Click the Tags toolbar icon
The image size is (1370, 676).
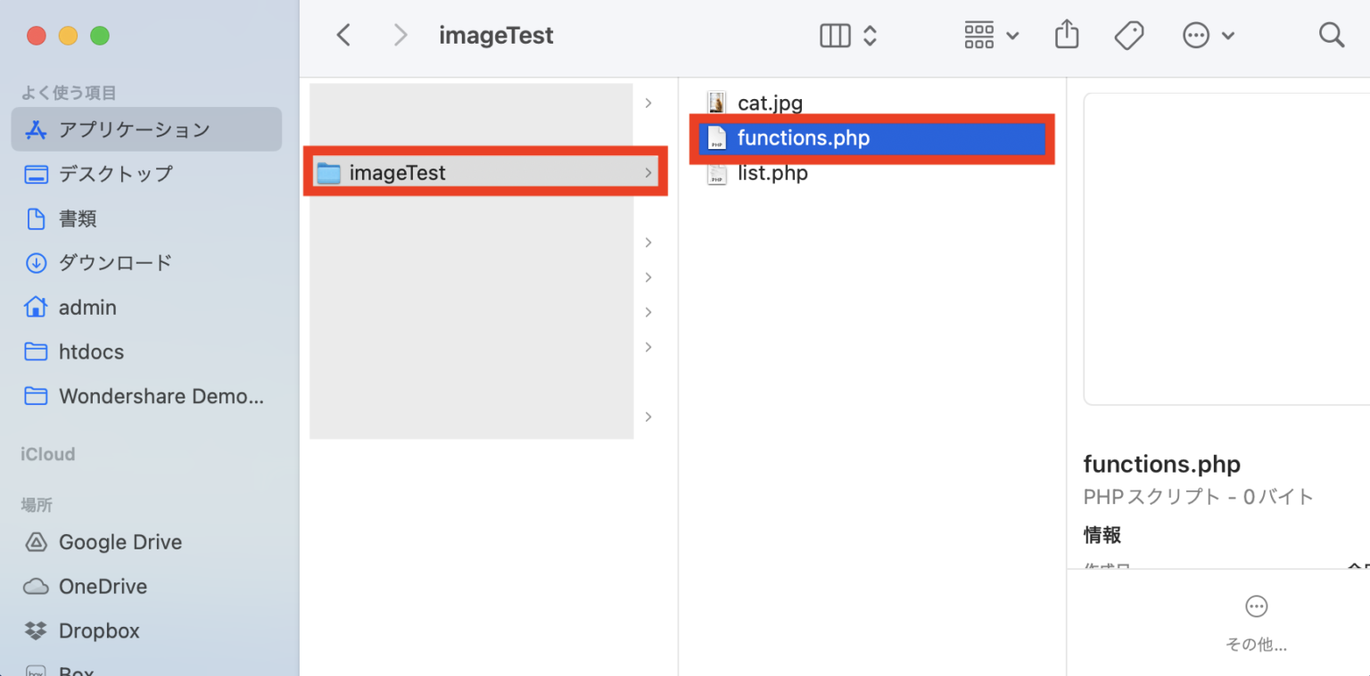click(x=1128, y=36)
